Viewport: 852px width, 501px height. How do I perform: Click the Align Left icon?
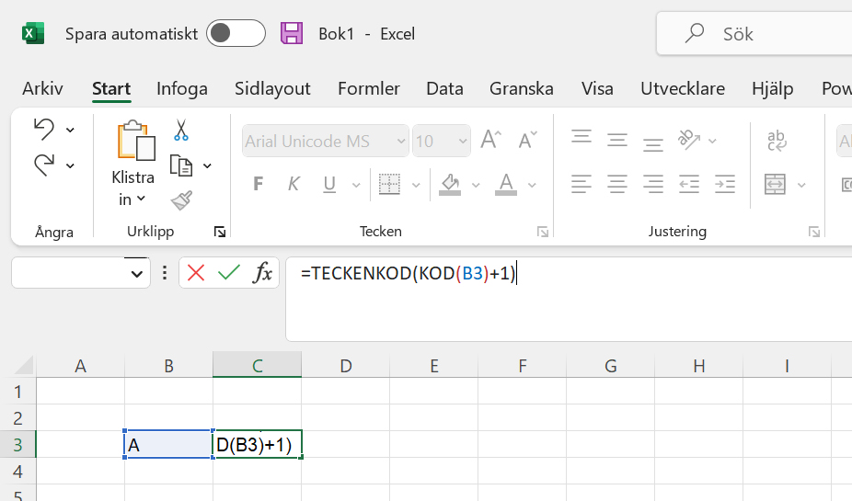tap(581, 184)
